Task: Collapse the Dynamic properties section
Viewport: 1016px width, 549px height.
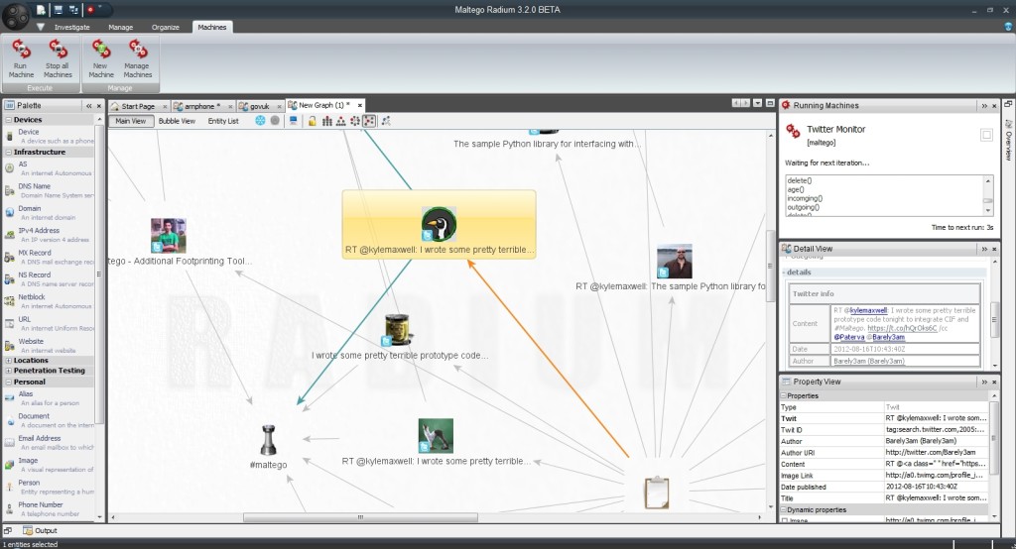Action: 783,508
